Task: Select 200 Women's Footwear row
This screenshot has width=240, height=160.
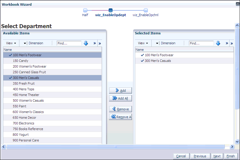Action: [x=52, y=66]
